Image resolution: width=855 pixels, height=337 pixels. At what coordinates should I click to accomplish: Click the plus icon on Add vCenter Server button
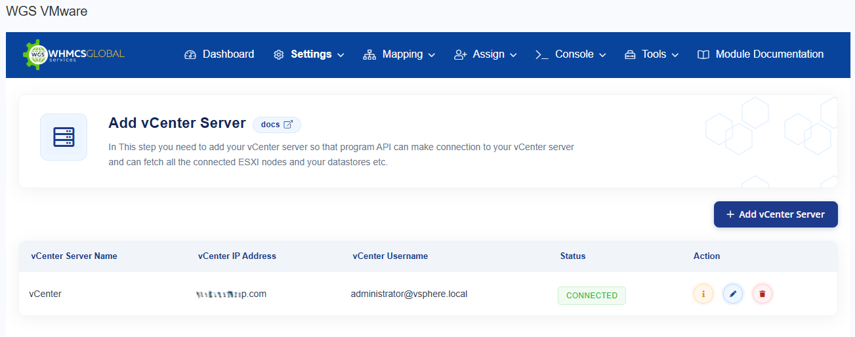(x=730, y=214)
